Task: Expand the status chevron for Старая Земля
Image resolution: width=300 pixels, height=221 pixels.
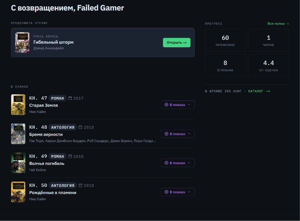Action: coord(189,105)
